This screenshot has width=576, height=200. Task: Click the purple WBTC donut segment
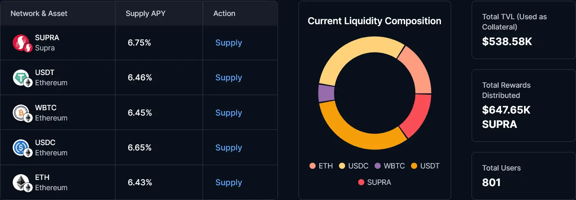pyautogui.click(x=326, y=93)
